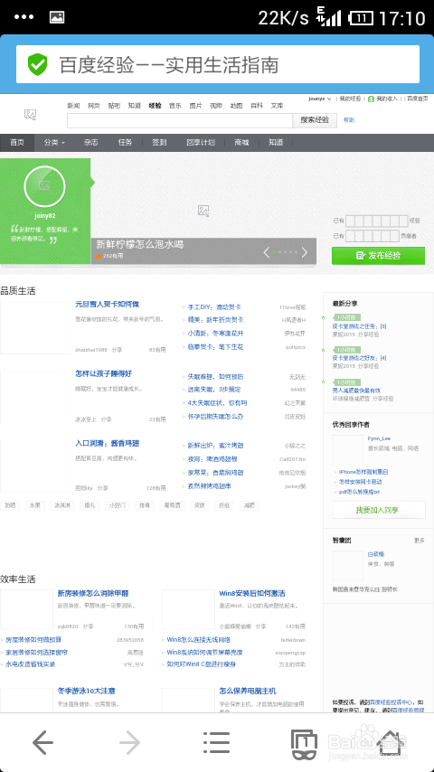Open article 元旦雪人贺卡如何做
The width and height of the screenshot is (434, 772).
click(x=107, y=305)
